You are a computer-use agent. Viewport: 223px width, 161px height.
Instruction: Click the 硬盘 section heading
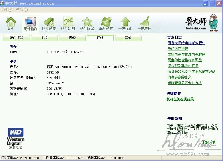[13, 62]
